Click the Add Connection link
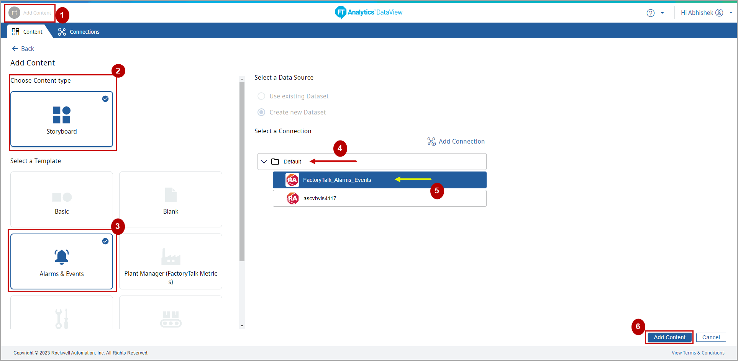This screenshot has height=361, width=738. pos(456,142)
